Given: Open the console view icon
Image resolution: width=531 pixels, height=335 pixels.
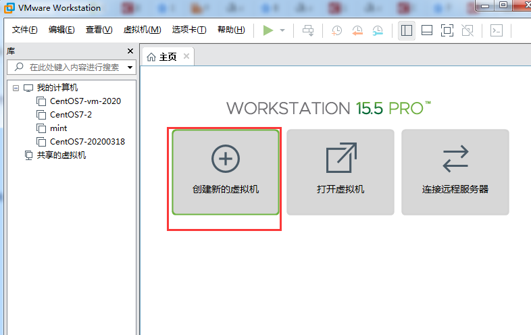Looking at the screenshot, I should pyautogui.click(x=497, y=30).
